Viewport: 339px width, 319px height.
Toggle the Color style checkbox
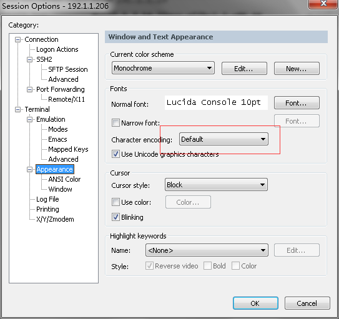pos(235,266)
